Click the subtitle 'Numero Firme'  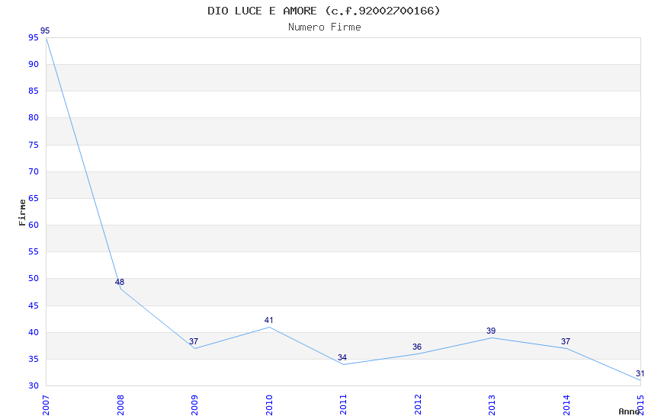click(325, 27)
